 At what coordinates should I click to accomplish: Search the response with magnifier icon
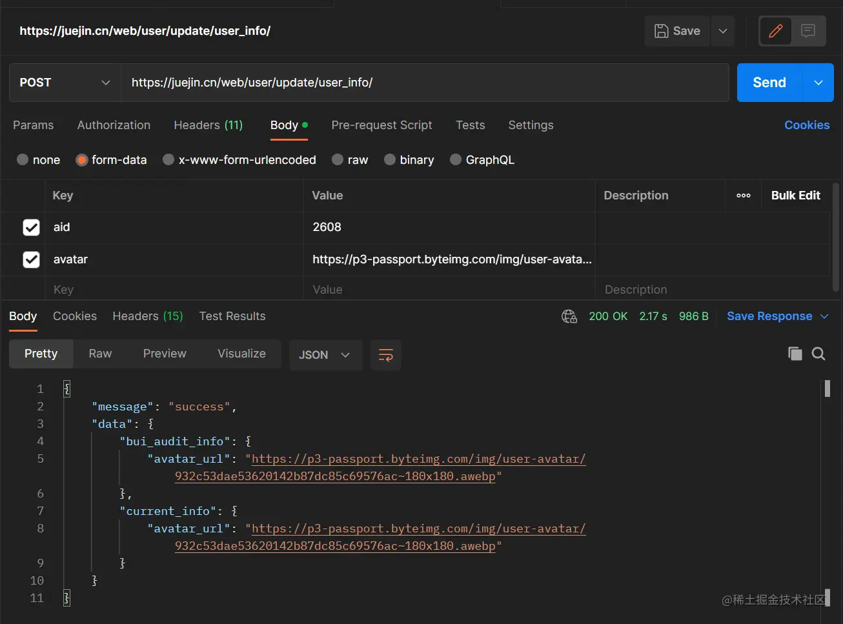point(818,354)
